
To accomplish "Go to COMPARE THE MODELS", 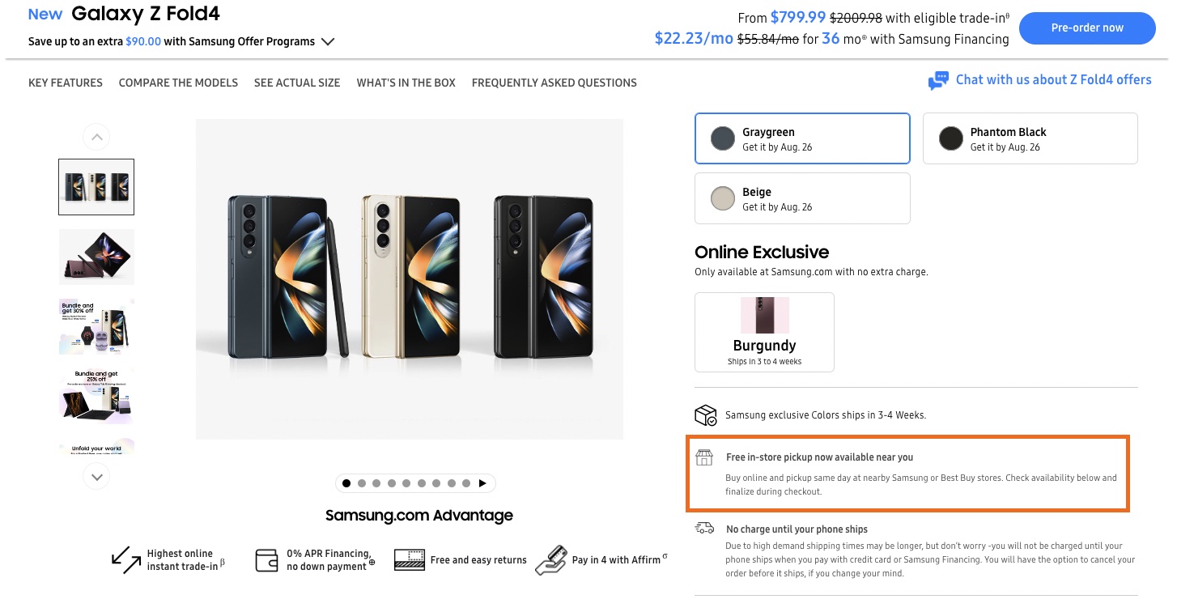I will pos(178,83).
